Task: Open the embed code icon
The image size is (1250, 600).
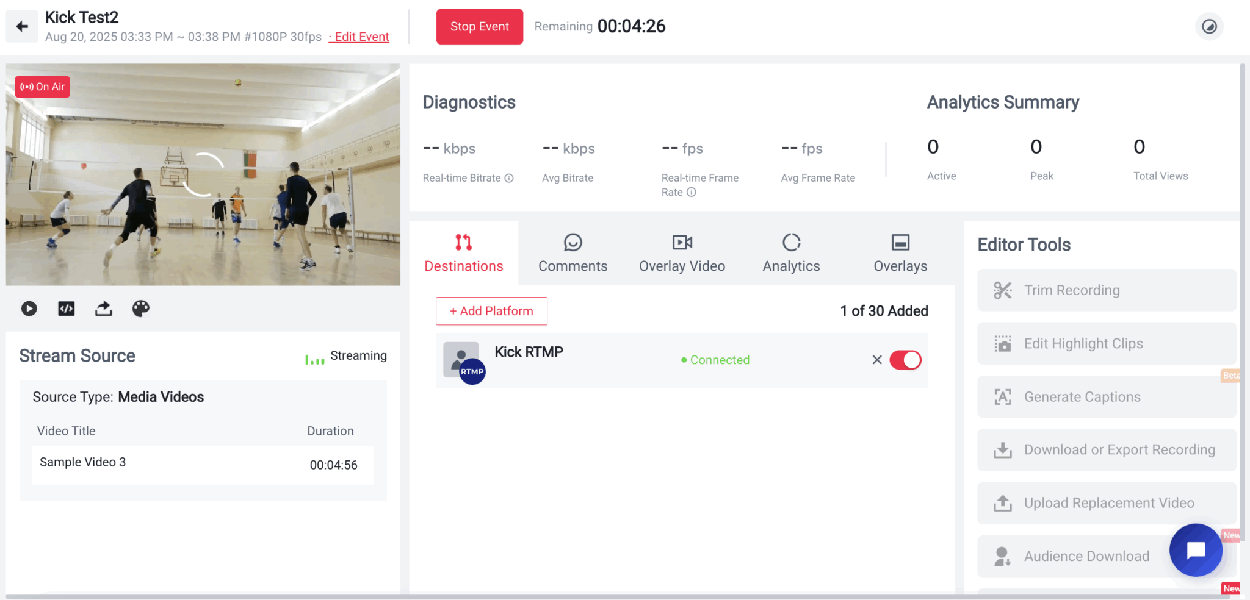Action: click(67, 309)
